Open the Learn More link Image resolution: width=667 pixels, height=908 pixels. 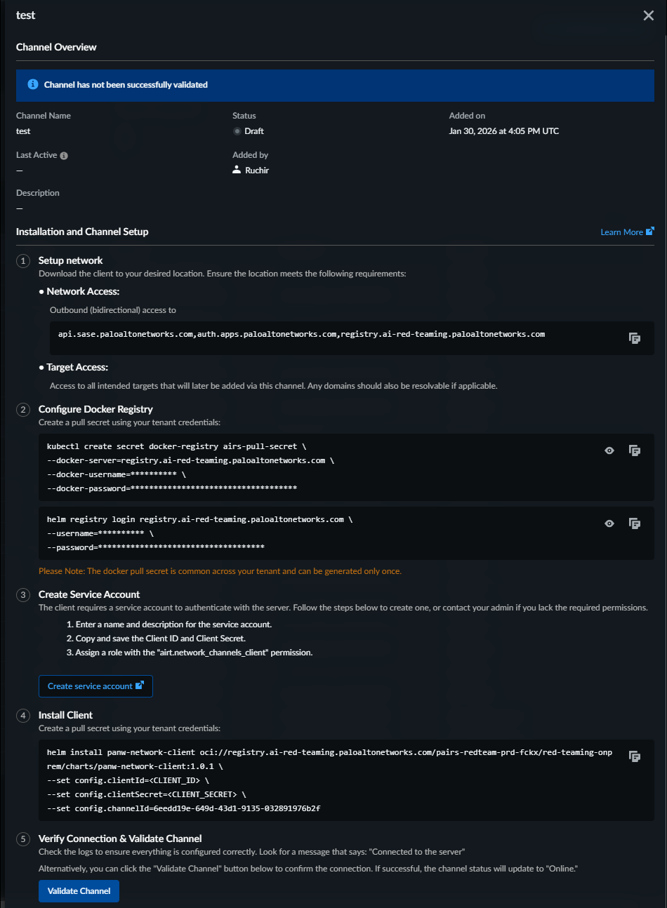pos(627,232)
